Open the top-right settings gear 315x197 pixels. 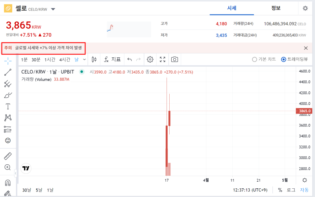click(x=305, y=8)
